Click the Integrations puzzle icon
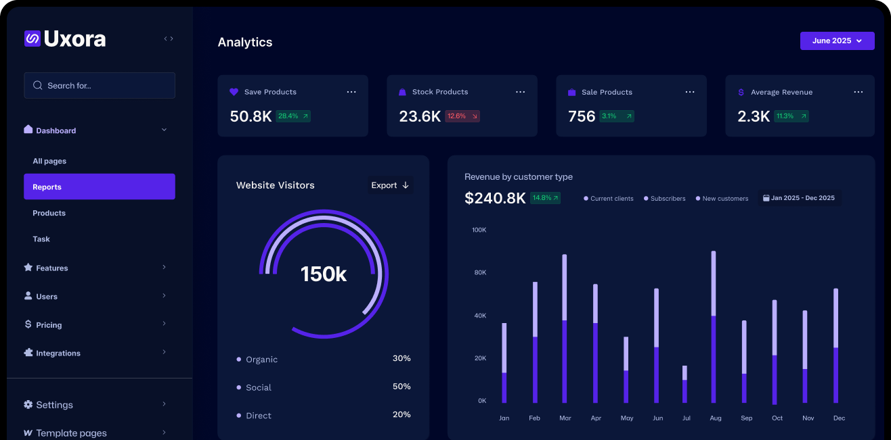 28,353
